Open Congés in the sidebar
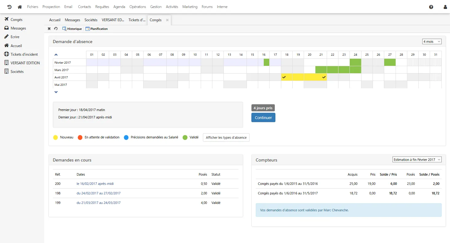Screen dimensions: 450x243 14,19
